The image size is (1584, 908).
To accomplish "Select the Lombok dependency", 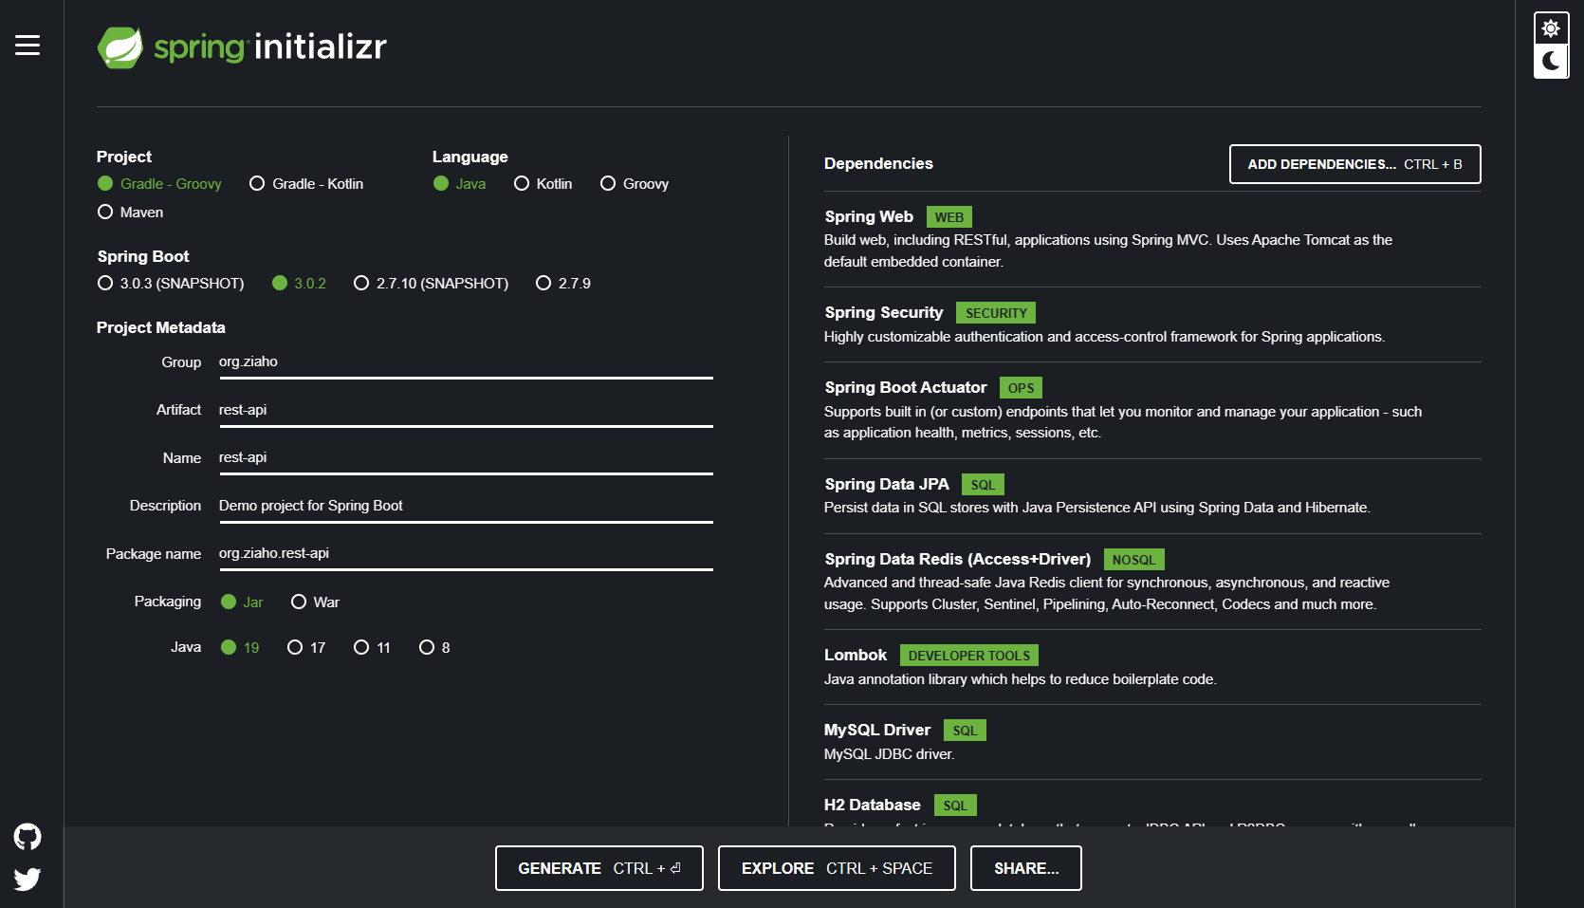I will coord(1152,667).
